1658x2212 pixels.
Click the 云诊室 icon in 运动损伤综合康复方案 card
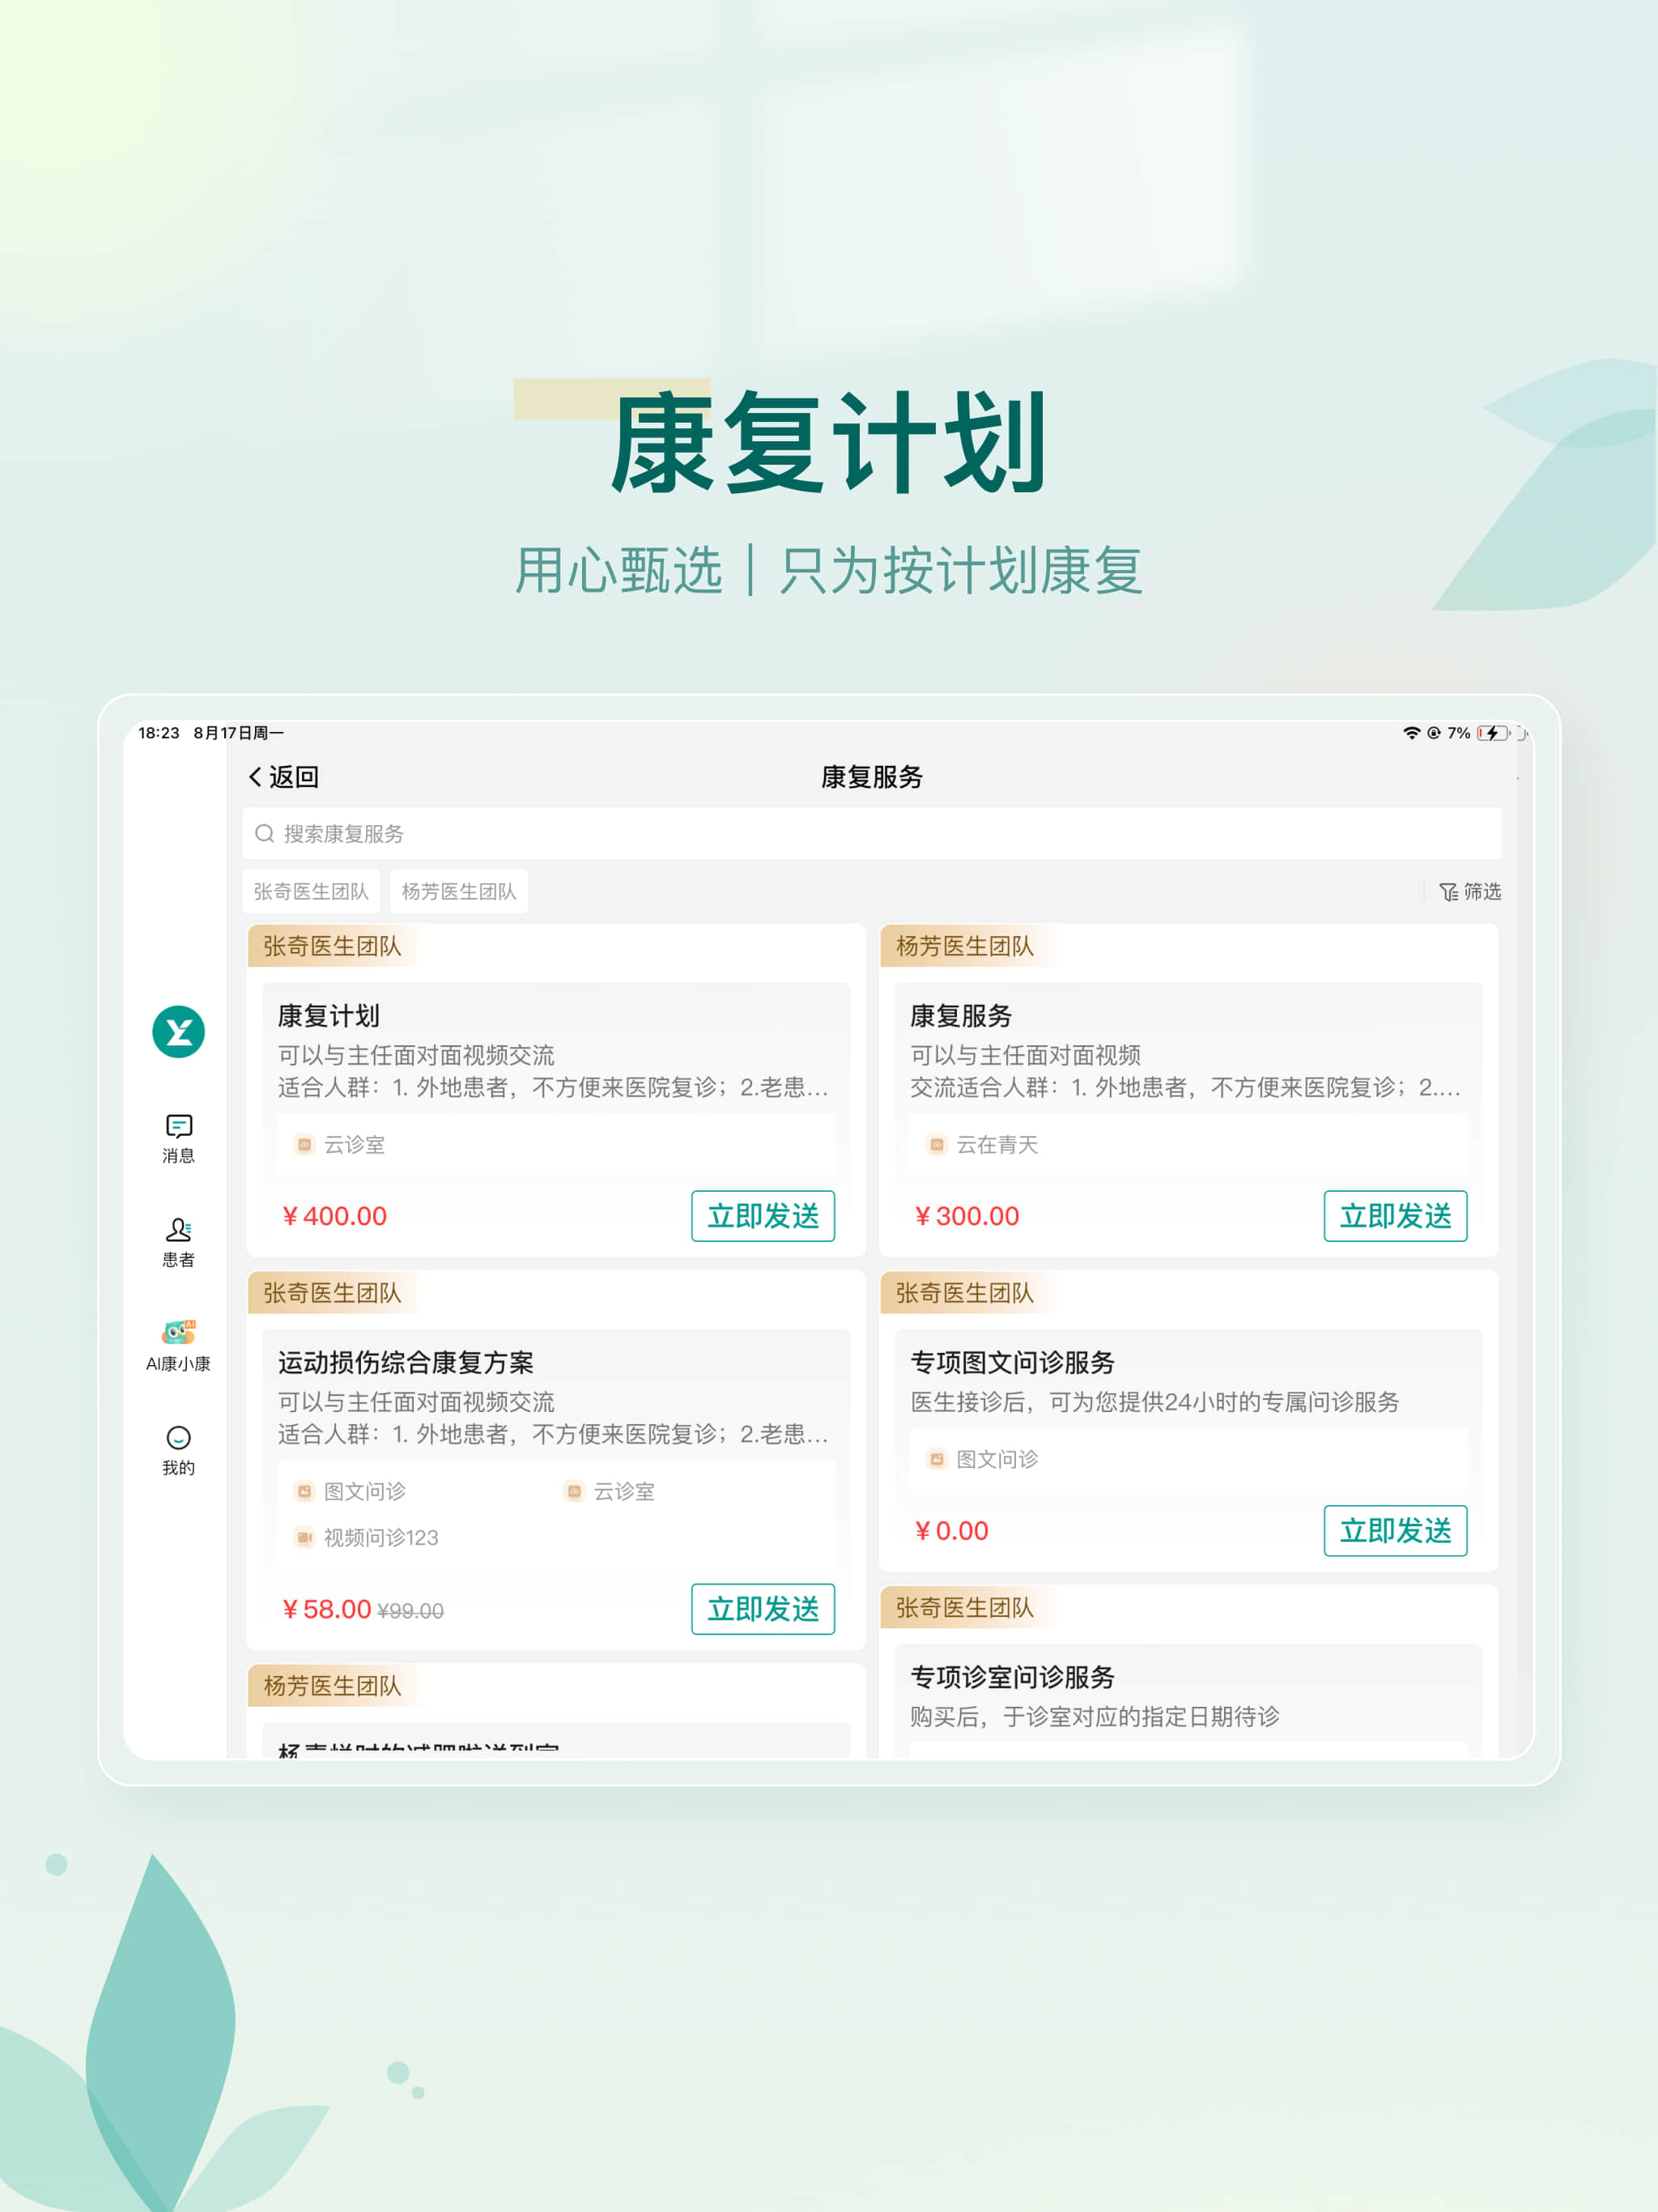[x=574, y=1491]
